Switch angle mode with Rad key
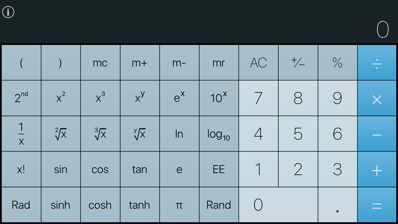The image size is (398, 224). coord(21,205)
